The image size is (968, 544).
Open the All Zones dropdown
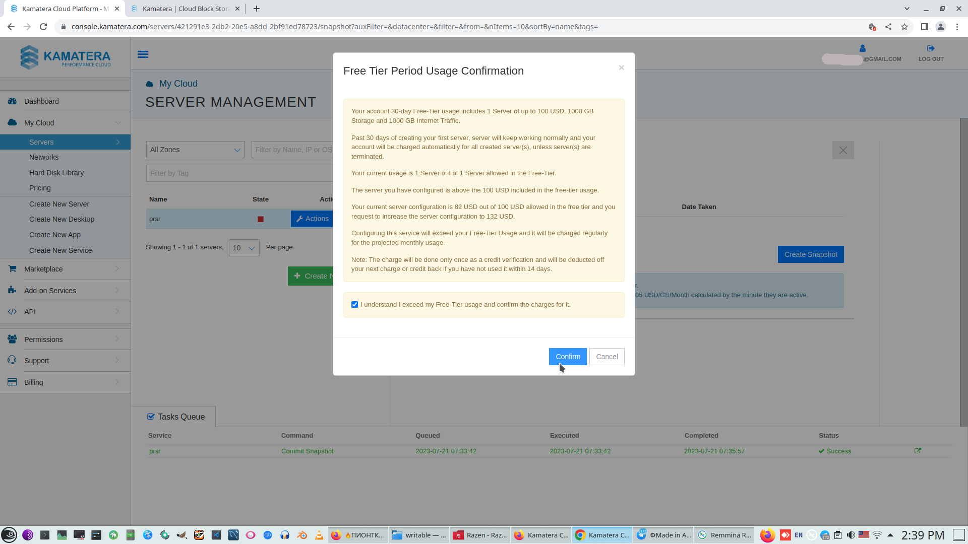195,150
